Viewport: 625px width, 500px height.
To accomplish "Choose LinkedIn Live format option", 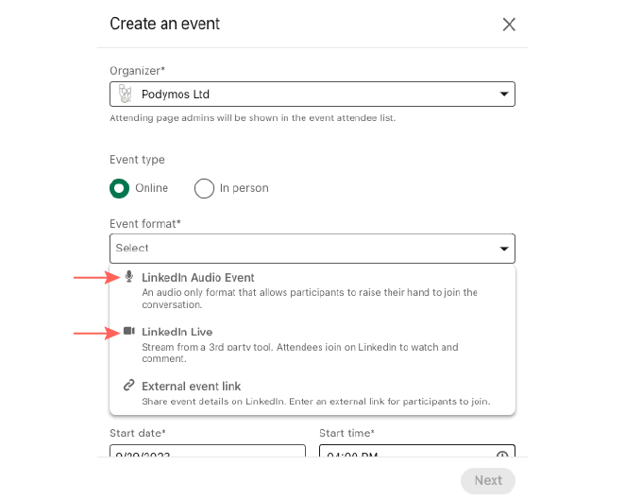I will (177, 332).
